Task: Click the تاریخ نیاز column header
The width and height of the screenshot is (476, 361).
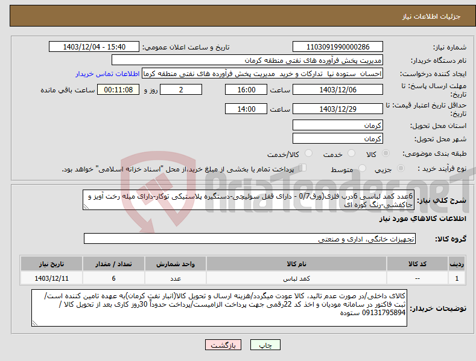Action: (x=52, y=264)
